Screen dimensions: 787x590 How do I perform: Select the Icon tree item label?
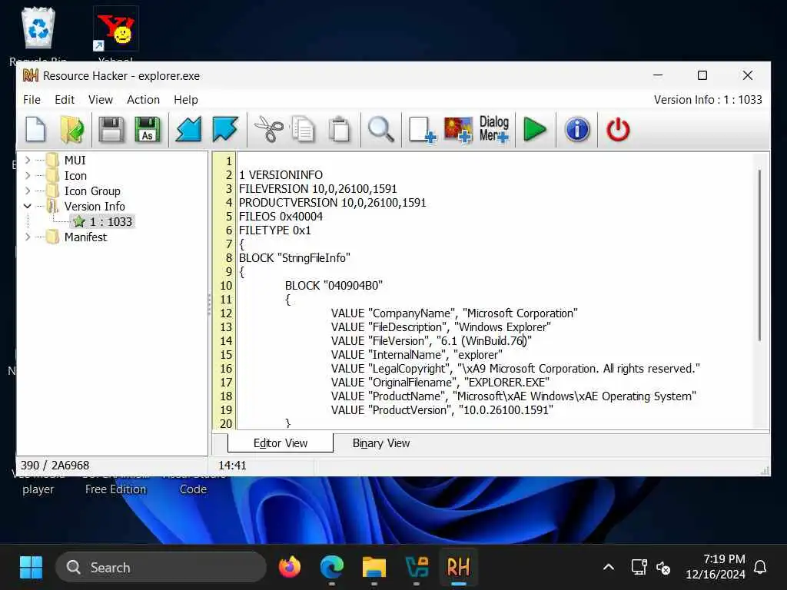(75, 176)
